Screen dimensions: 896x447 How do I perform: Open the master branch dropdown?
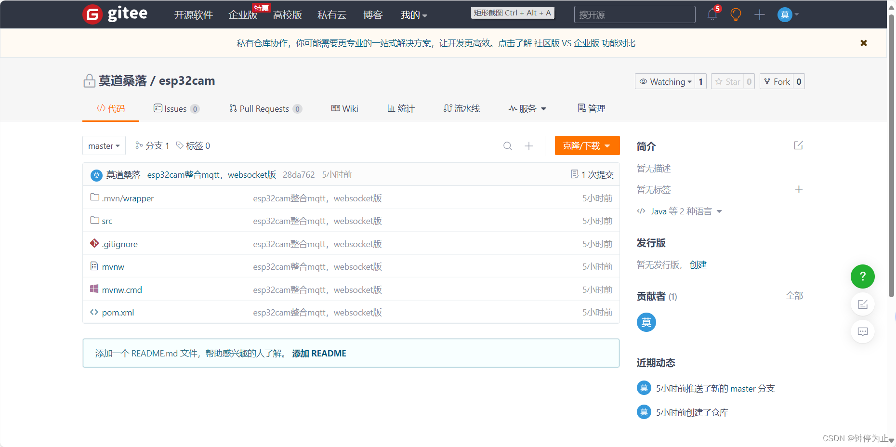(104, 145)
